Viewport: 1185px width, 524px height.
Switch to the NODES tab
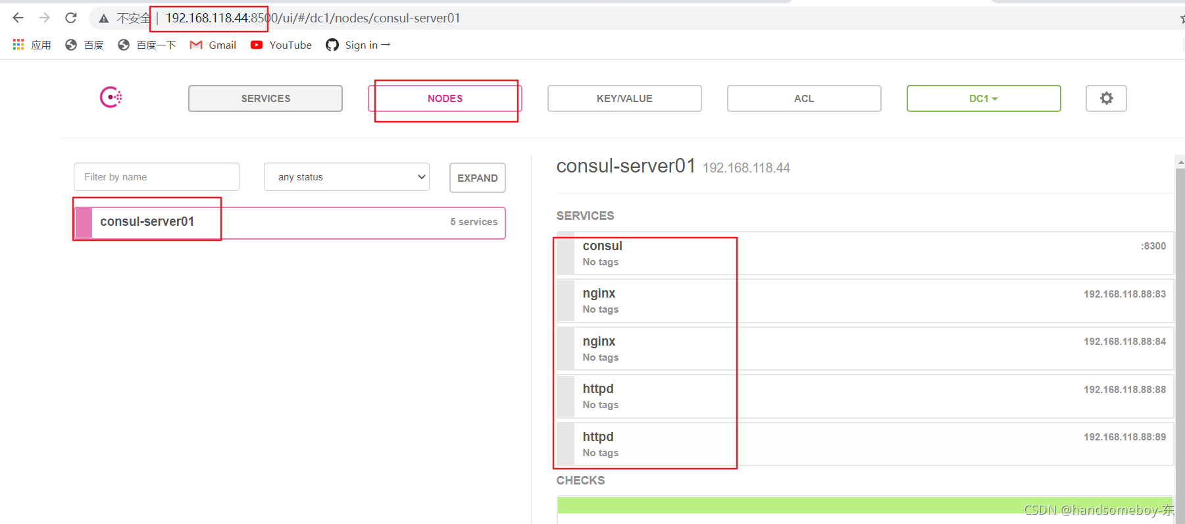point(445,98)
